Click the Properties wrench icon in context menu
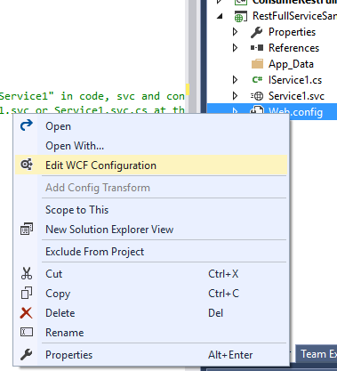Image resolution: width=337 pixels, height=371 pixels. (x=27, y=354)
